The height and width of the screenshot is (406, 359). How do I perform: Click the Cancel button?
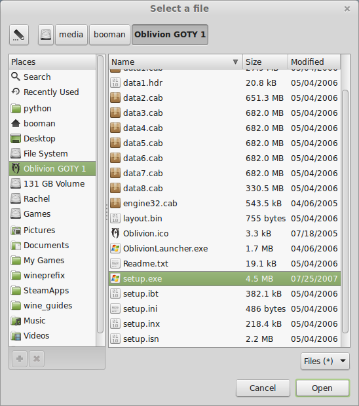point(263,388)
